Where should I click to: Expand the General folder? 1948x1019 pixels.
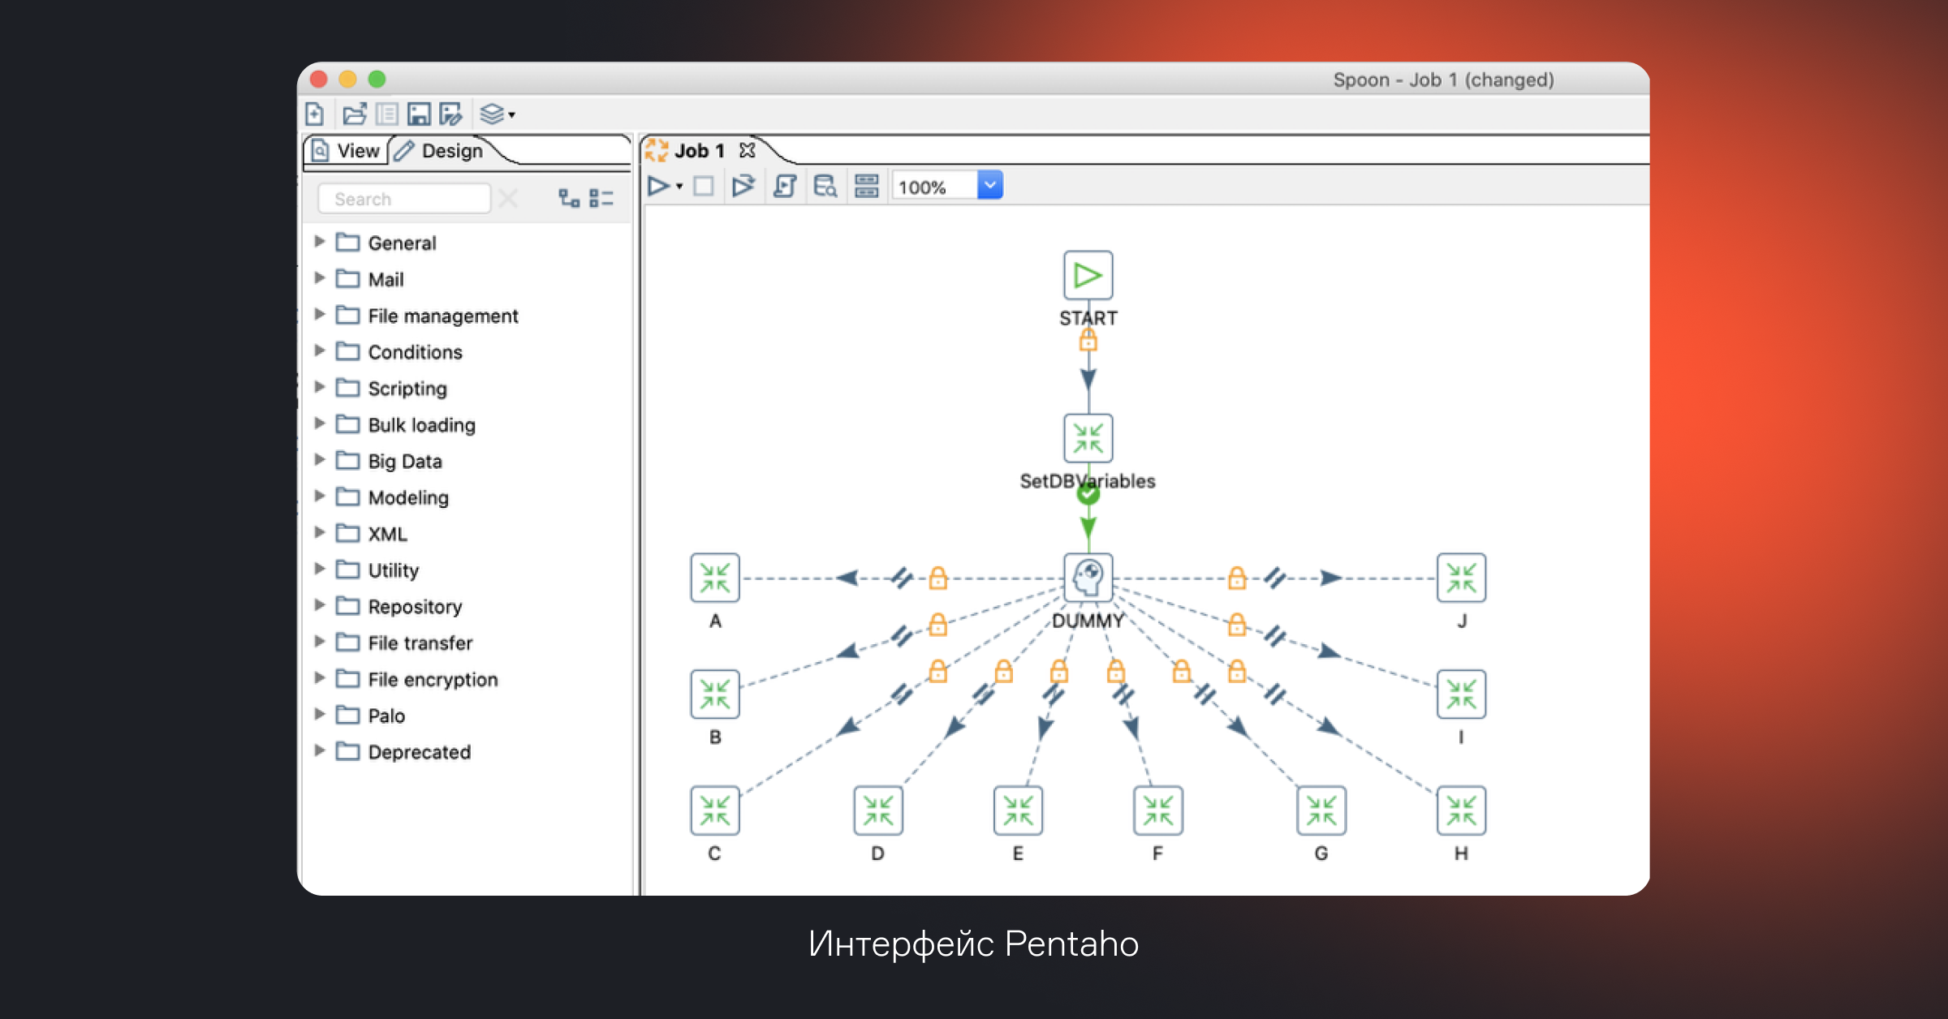point(320,242)
